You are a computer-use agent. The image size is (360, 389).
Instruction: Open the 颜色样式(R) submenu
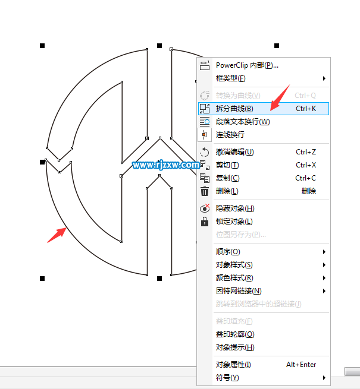click(264, 278)
